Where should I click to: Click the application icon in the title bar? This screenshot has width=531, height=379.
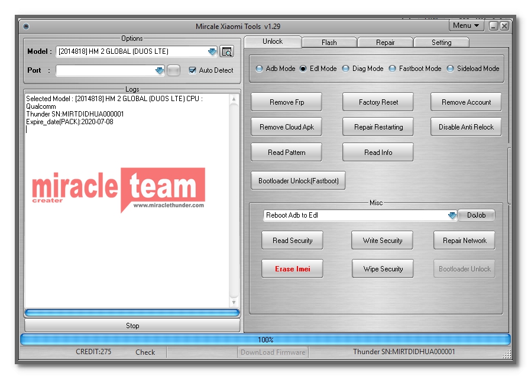[x=26, y=26]
